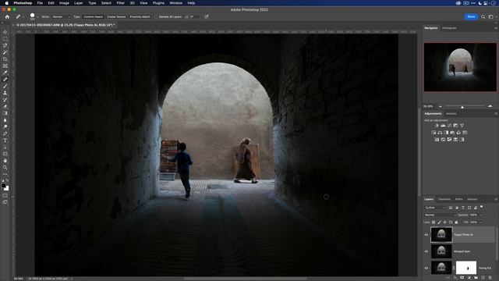Open the Layers panel options menu
Viewport: 499px width, 281px height.
point(496,199)
